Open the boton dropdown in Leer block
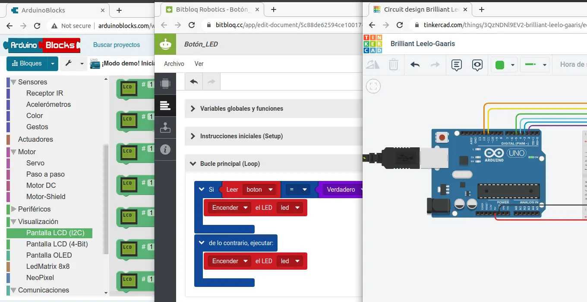 coord(259,190)
